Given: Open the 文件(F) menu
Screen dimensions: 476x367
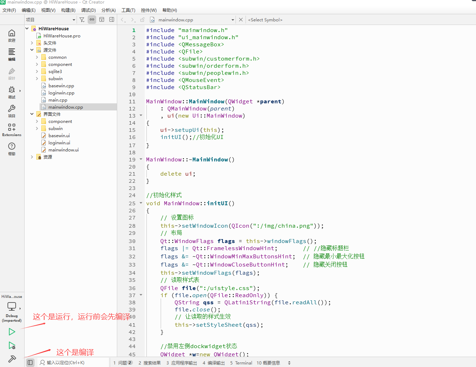Looking at the screenshot, I should [x=9, y=10].
